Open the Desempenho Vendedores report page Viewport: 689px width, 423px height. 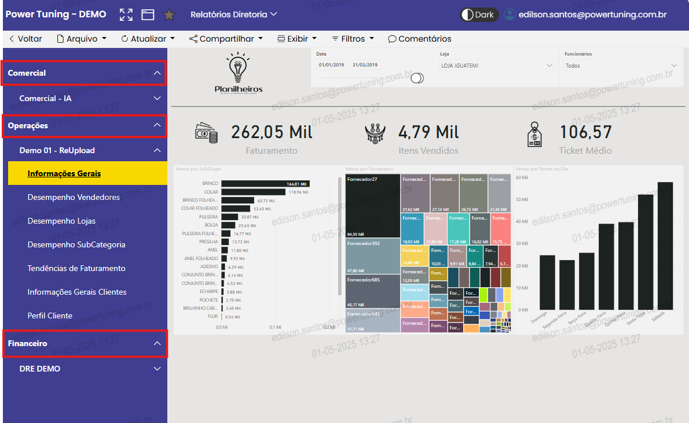(x=74, y=197)
